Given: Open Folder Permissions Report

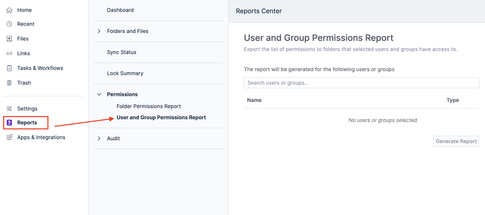Looking at the screenshot, I should point(149,106).
